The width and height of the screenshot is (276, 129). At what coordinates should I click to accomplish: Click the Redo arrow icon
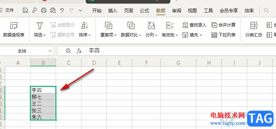pyautogui.click(x=71, y=10)
